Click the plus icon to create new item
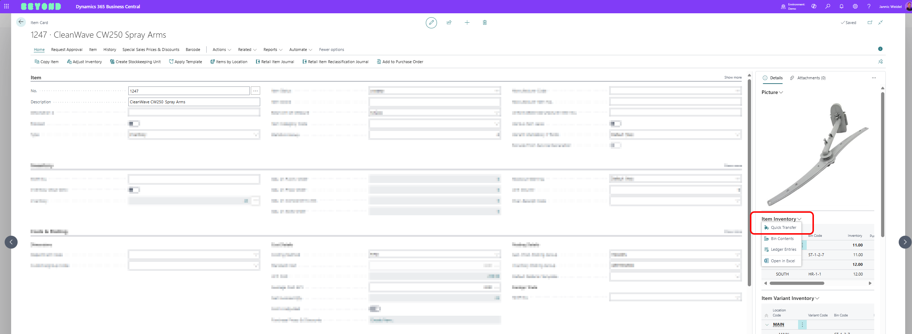912x334 pixels. [x=467, y=23]
